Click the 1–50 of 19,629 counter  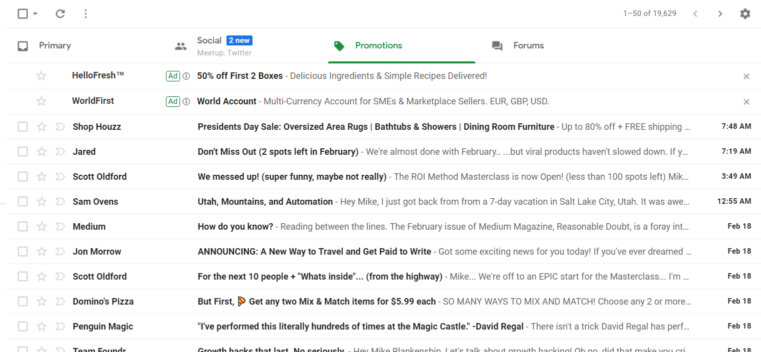[x=649, y=13]
